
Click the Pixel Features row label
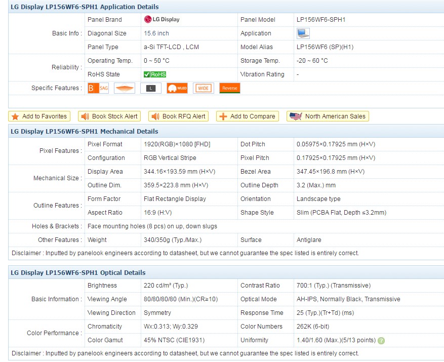click(x=61, y=151)
